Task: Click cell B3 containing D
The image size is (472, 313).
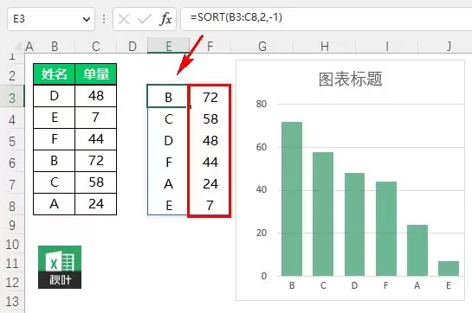Action: [55, 96]
